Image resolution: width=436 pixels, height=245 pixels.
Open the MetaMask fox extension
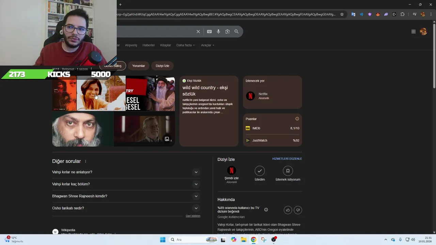(x=378, y=14)
